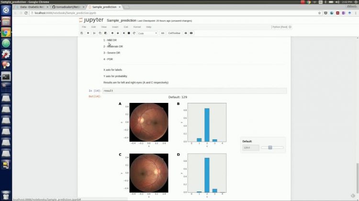Open System Settings gear-wrench launcher icon

(x=6, y=54)
